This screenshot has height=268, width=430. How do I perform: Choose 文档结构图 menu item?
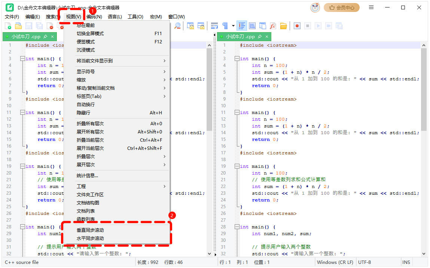point(117,203)
